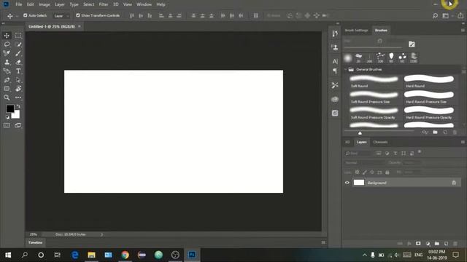Screen dimensions: 467x262
Task: Click the foreground color swatch
Action: tap(9, 108)
